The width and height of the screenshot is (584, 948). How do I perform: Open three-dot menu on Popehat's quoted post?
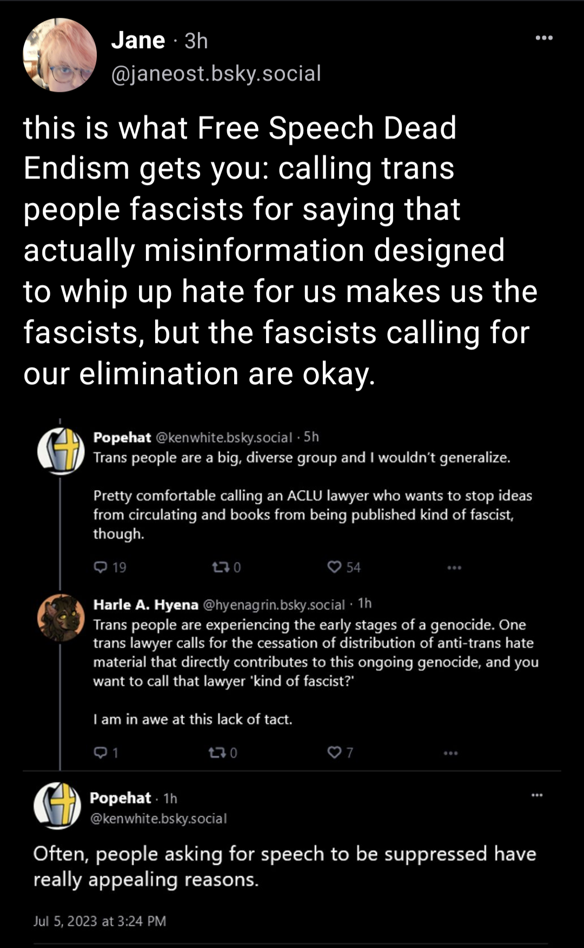(x=454, y=568)
